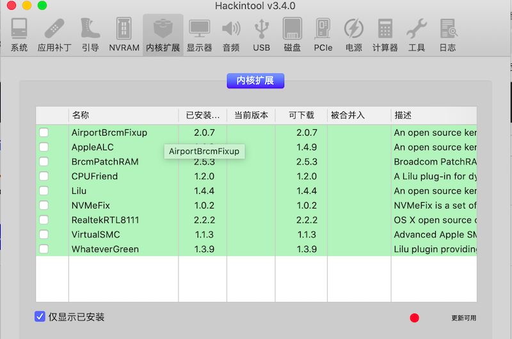Tick the VirtualSMC checkbox
Viewport: 512px width, 339px height.
pos(44,234)
